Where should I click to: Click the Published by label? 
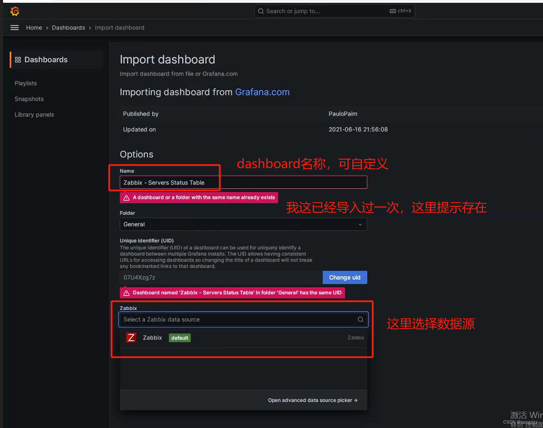141,114
